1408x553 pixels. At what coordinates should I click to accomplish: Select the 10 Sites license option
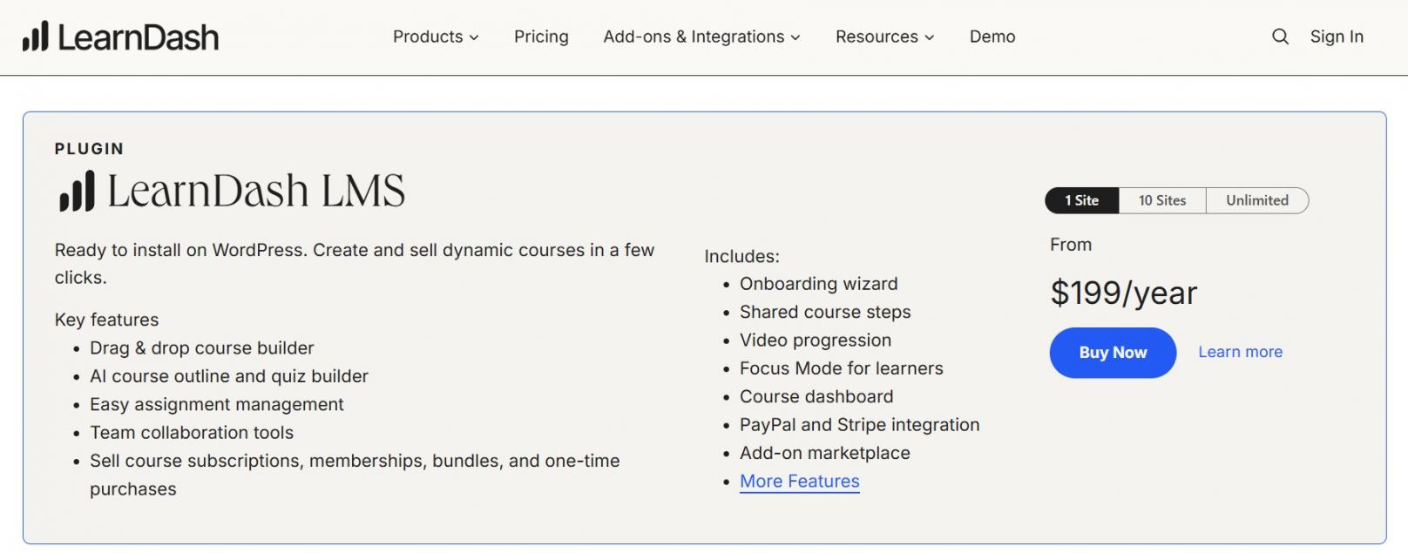tap(1162, 200)
